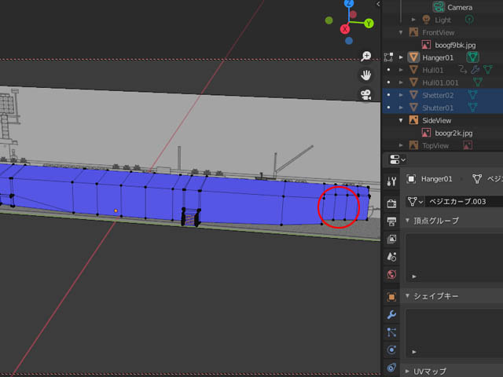Open the Object Constraints properties tab
Screen dimensions: 503x377
point(391,368)
